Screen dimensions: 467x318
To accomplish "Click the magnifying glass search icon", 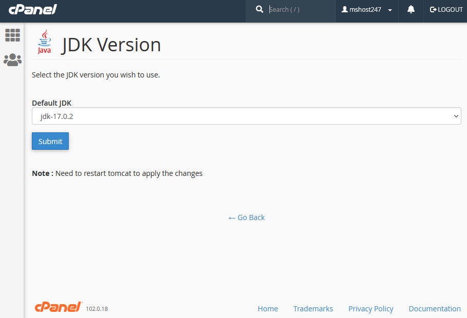I will 260,9.
